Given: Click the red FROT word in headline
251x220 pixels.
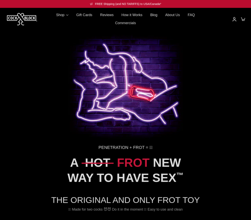Looking at the screenshot, I should [133, 163].
